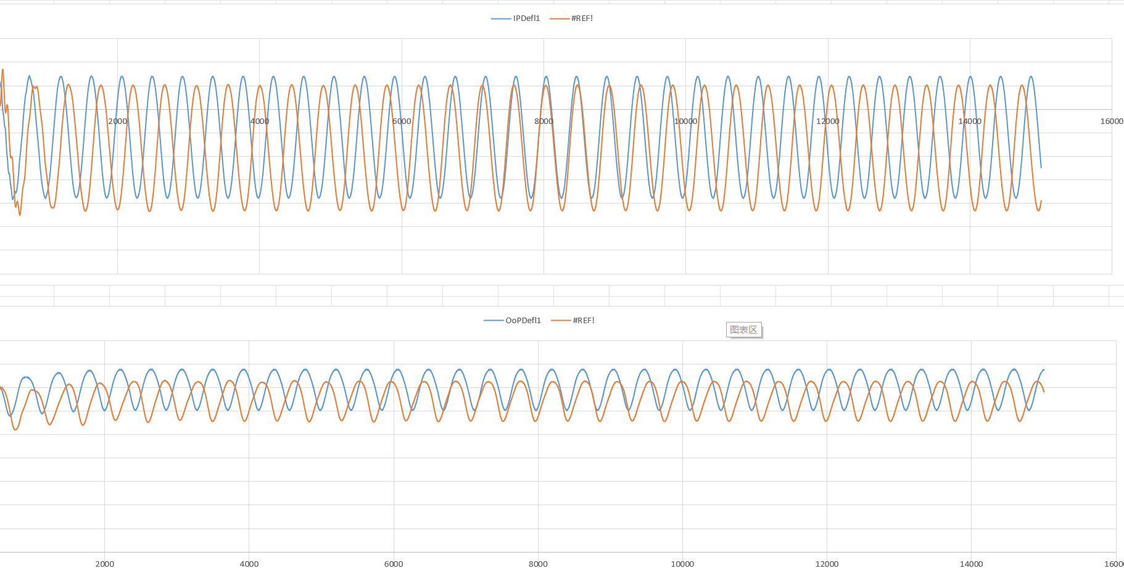Click the orange line sample in top chart legend
This screenshot has height=568, width=1124.
[x=559, y=19]
